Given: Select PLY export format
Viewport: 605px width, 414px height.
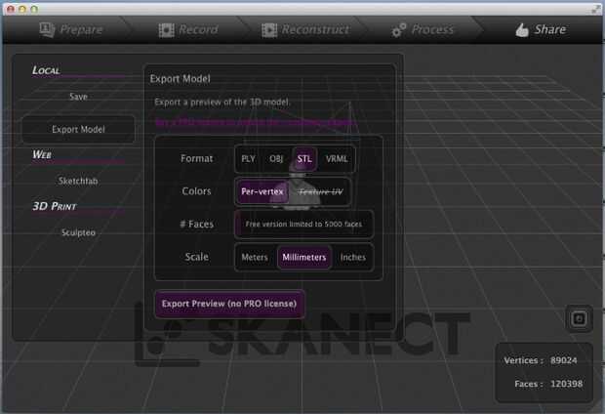Looking at the screenshot, I should 248,159.
